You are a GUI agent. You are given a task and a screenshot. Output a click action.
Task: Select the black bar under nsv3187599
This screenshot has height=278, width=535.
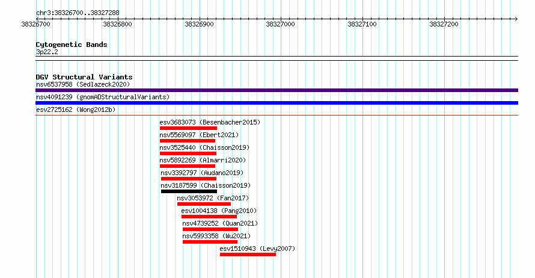189,191
